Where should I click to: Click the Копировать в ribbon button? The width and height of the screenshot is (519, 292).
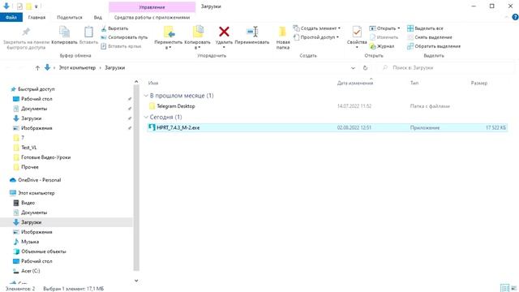[x=197, y=37]
